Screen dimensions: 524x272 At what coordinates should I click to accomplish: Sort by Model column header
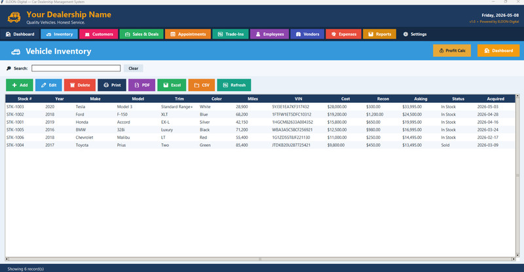click(138, 99)
